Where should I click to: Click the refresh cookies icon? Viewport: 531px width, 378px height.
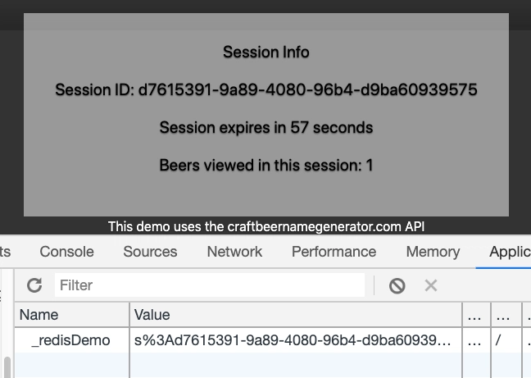(x=34, y=285)
